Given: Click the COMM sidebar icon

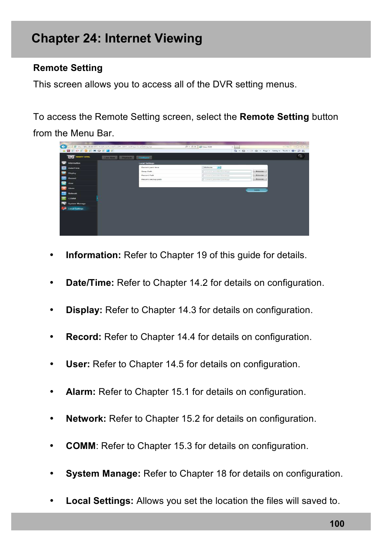Looking at the screenshot, I should (x=64, y=198).
